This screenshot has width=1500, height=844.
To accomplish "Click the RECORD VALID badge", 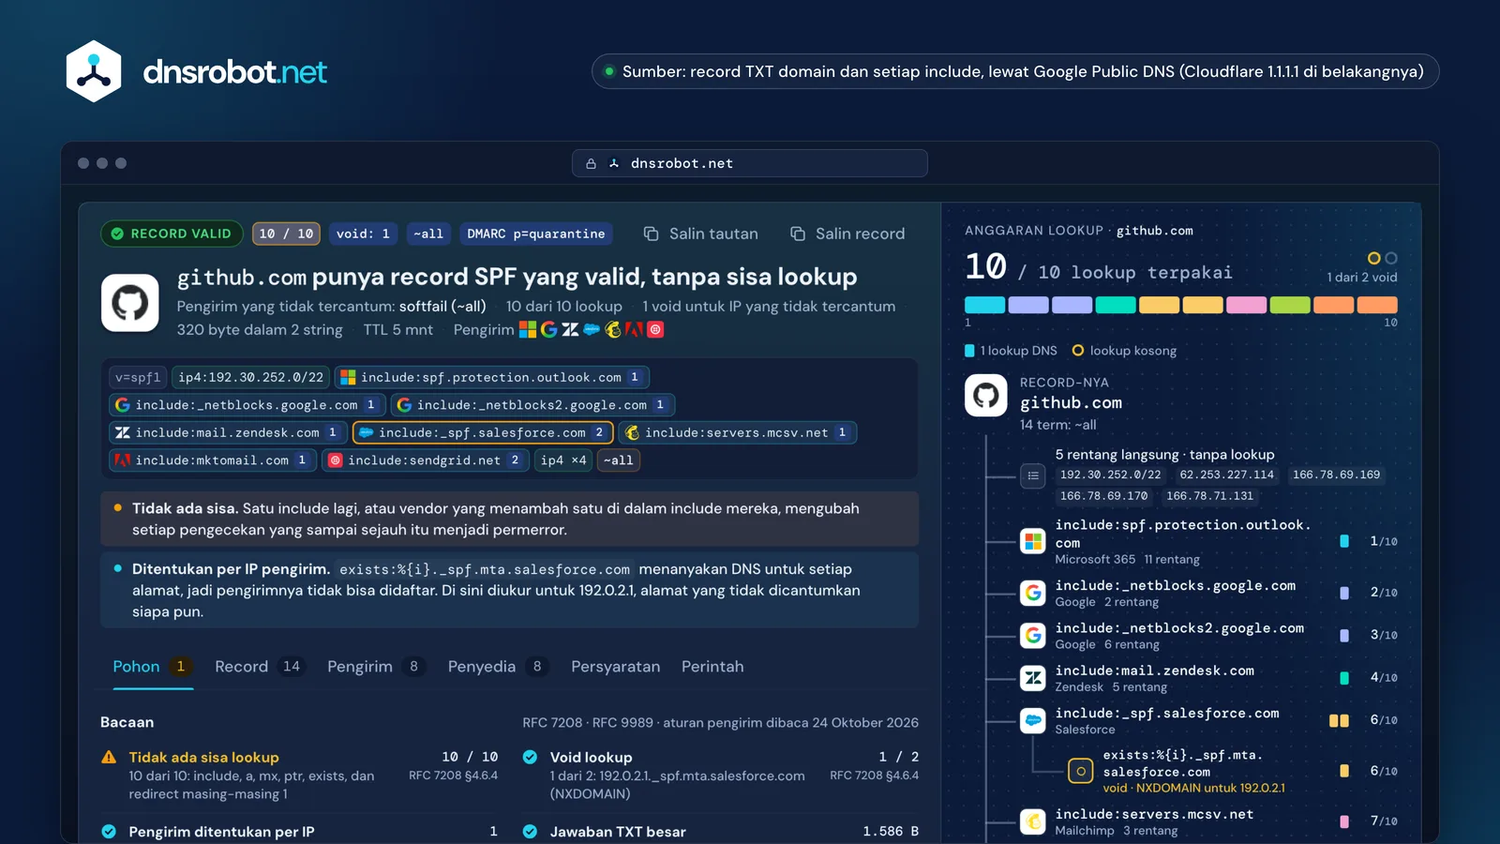I will pos(172,234).
